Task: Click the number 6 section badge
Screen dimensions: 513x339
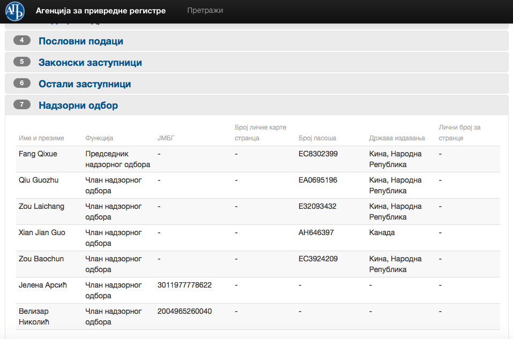Action: point(21,84)
